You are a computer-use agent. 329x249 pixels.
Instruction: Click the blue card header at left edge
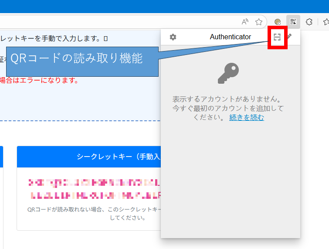(x=1, y=157)
